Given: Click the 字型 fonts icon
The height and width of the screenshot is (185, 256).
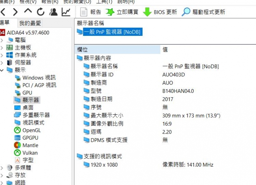Looking at the screenshot, I should [17, 160].
